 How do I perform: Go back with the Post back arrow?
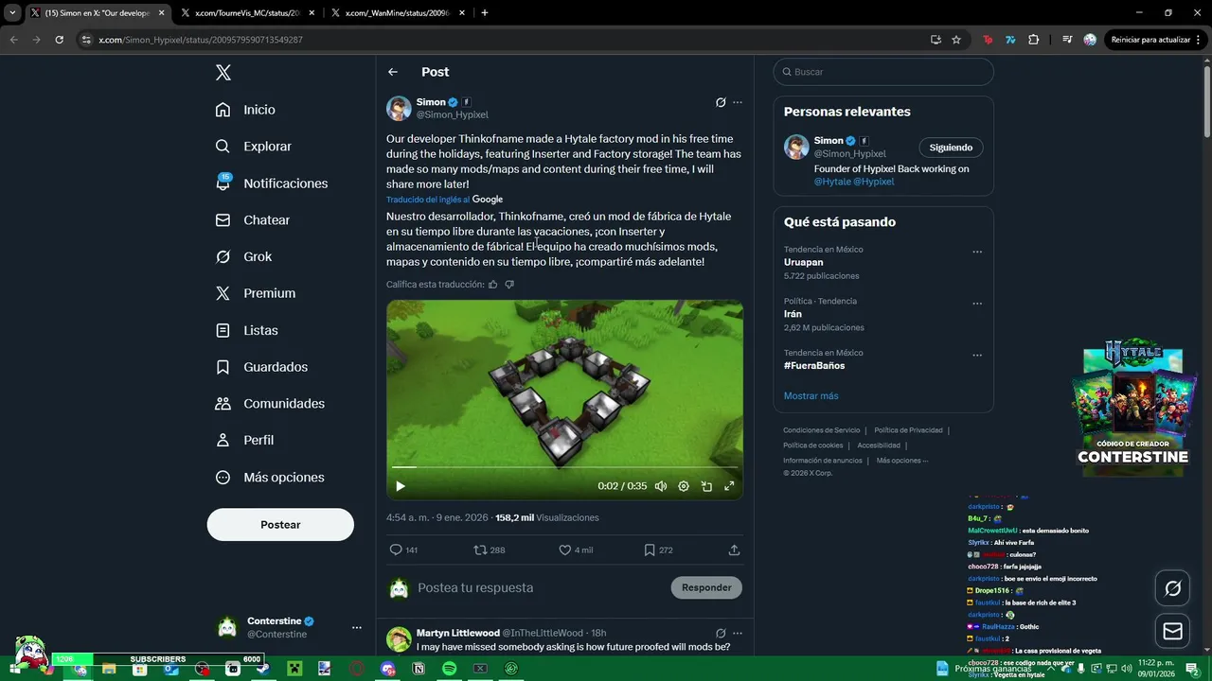point(393,72)
